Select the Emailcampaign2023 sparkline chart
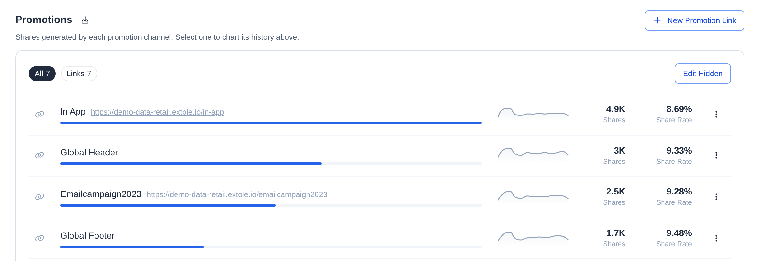 [533, 196]
